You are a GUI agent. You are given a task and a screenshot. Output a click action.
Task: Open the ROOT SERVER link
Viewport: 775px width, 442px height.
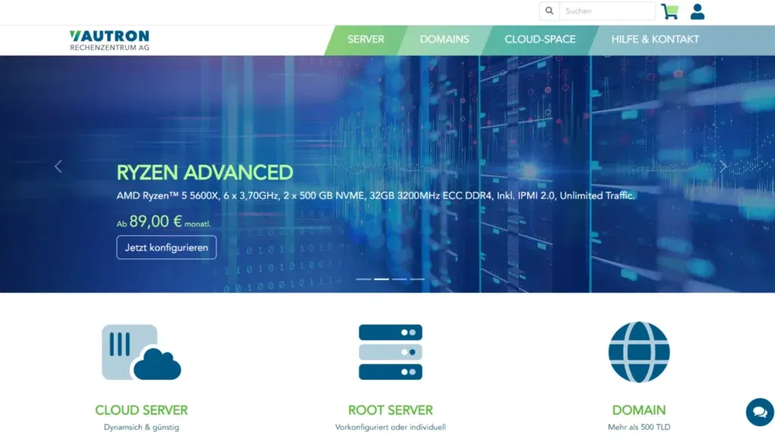tap(390, 410)
